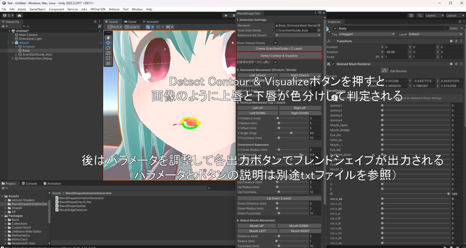Click Detect Contour & Visualize button
The width and height of the screenshot is (466, 248).
[279, 56]
